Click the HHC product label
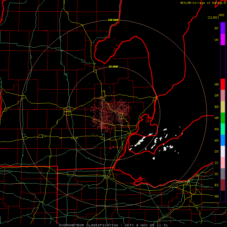The image size is (227, 227). coord(221,15)
